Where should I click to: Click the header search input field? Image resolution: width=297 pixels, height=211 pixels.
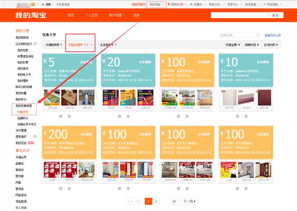coord(239,15)
